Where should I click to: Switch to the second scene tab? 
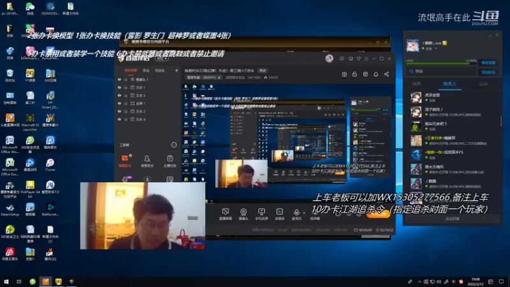pos(146,70)
